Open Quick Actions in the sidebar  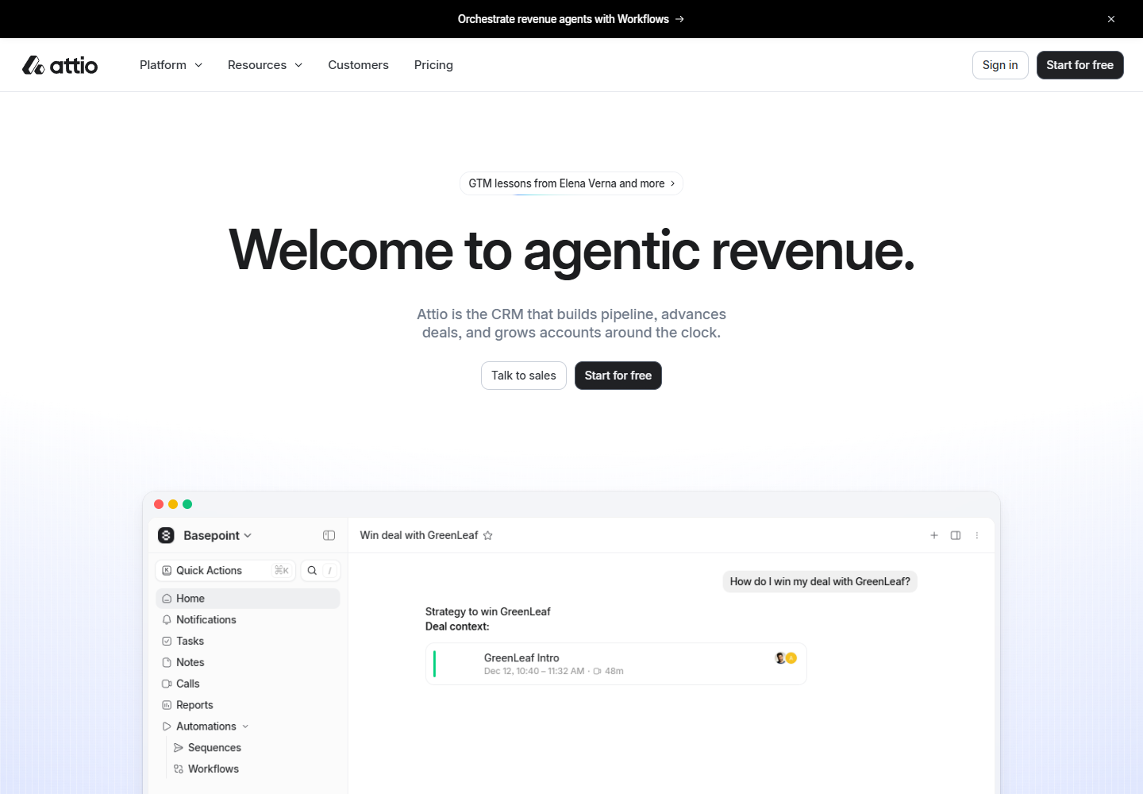pyautogui.click(x=225, y=571)
